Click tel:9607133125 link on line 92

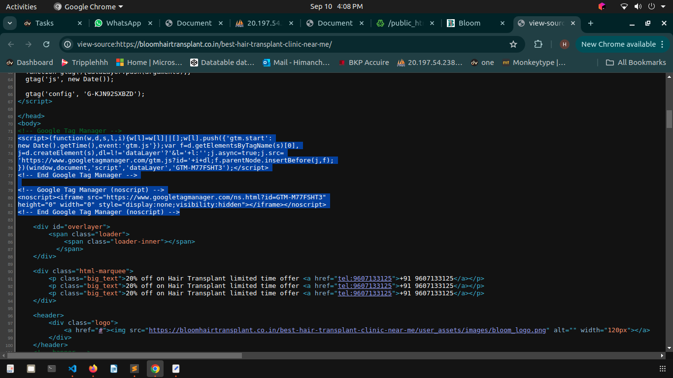[365, 286]
